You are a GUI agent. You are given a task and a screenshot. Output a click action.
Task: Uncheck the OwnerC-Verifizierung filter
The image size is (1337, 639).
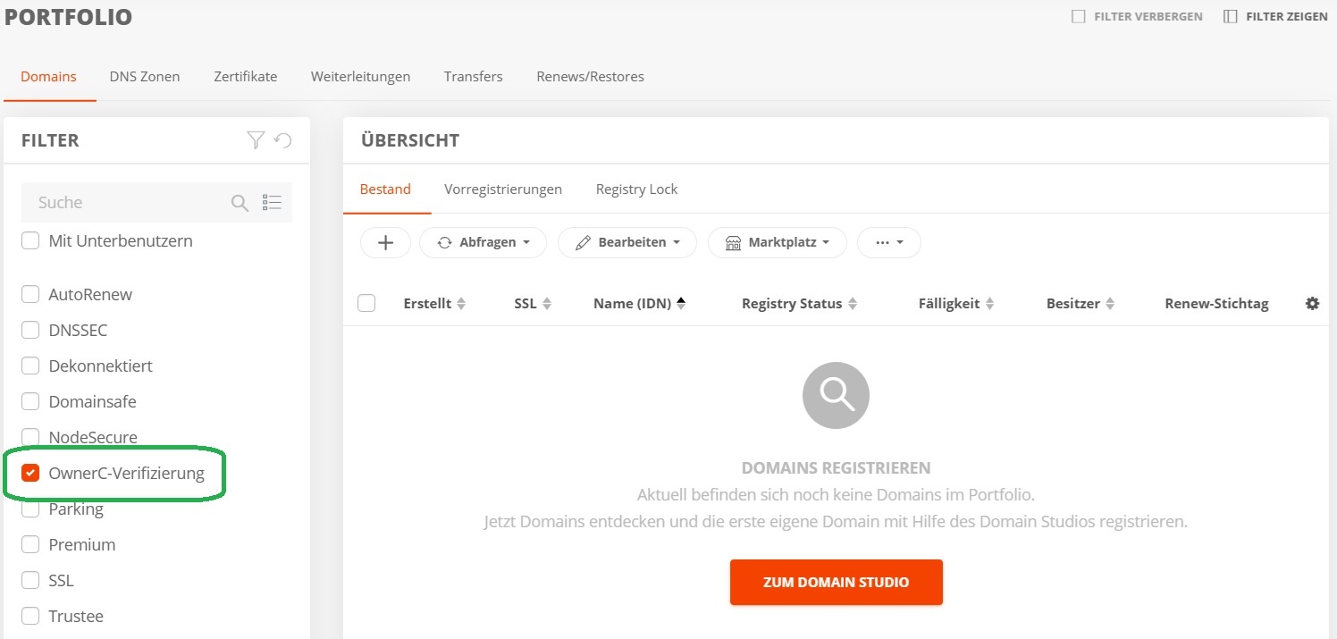click(30, 473)
